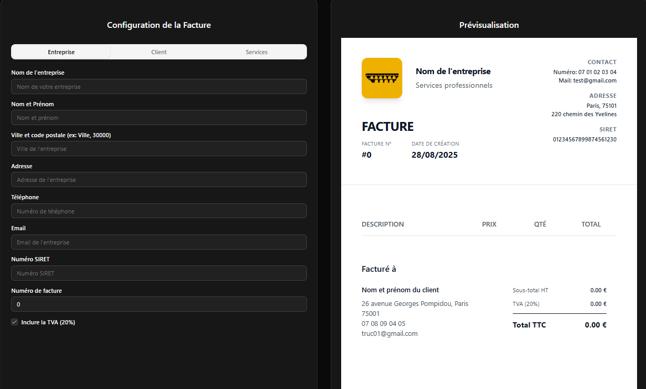Screen dimensions: 646x389
Task: Click the Téléphone number field
Action: (x=158, y=211)
